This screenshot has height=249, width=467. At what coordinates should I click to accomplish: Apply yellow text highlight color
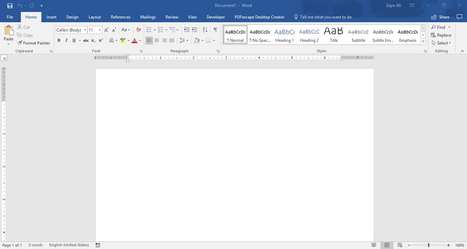click(x=123, y=40)
